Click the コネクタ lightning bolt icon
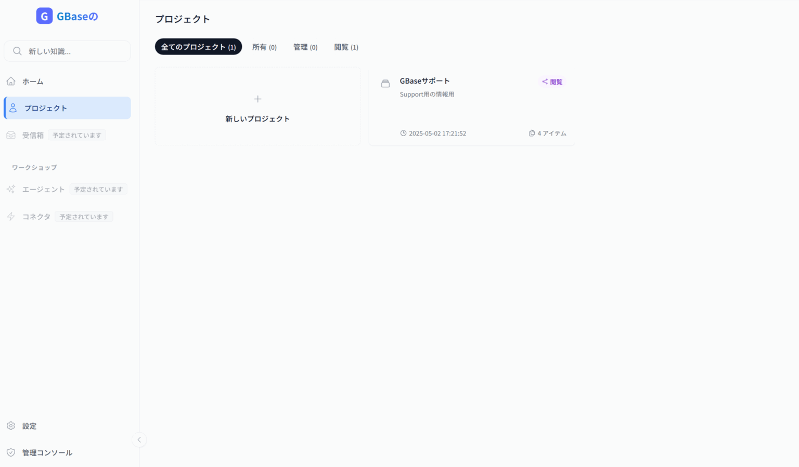Viewport: 799px width, 467px height. (x=11, y=217)
